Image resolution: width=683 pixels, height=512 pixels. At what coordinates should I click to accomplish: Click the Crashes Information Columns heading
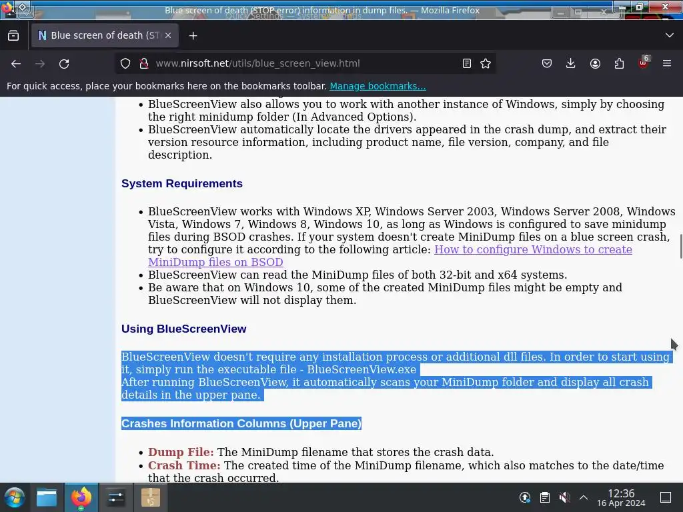(x=241, y=423)
